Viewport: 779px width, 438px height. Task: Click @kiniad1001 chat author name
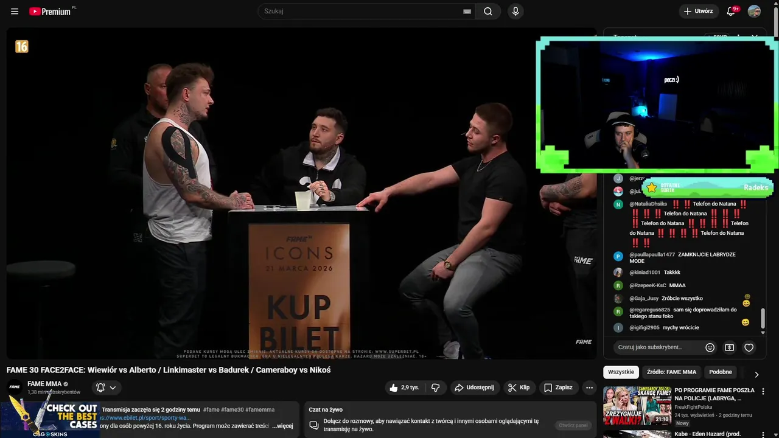645,272
